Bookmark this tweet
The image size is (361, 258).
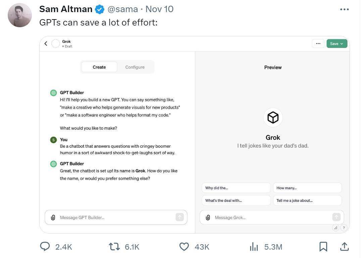(323, 247)
